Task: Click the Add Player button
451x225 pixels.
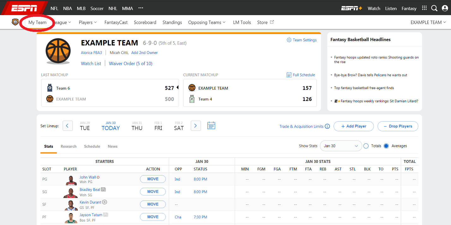Action: coord(354,126)
